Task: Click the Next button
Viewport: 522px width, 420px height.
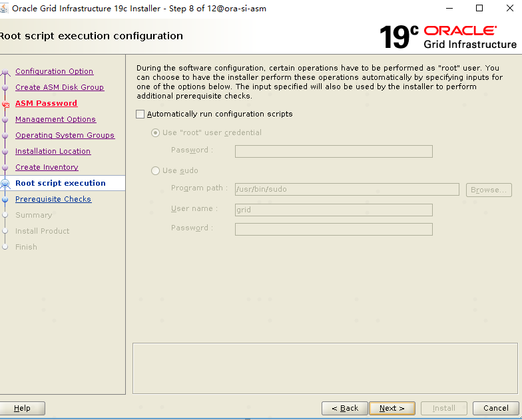Action: tap(391, 409)
